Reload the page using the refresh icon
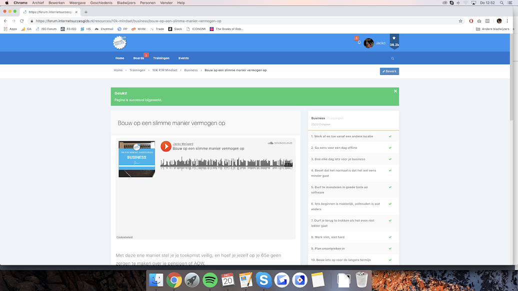The image size is (518, 291). [21, 21]
